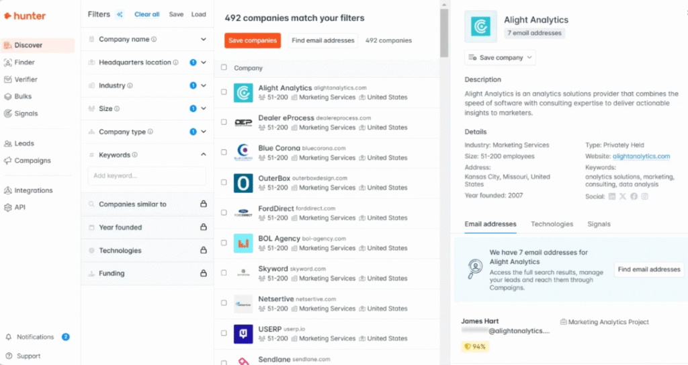Click the Campaigns megaphone icon

[x=8, y=161]
